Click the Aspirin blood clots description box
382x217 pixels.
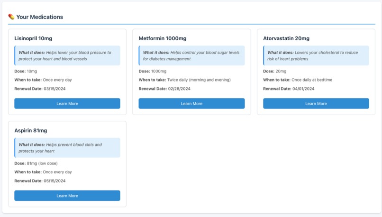tap(67, 148)
